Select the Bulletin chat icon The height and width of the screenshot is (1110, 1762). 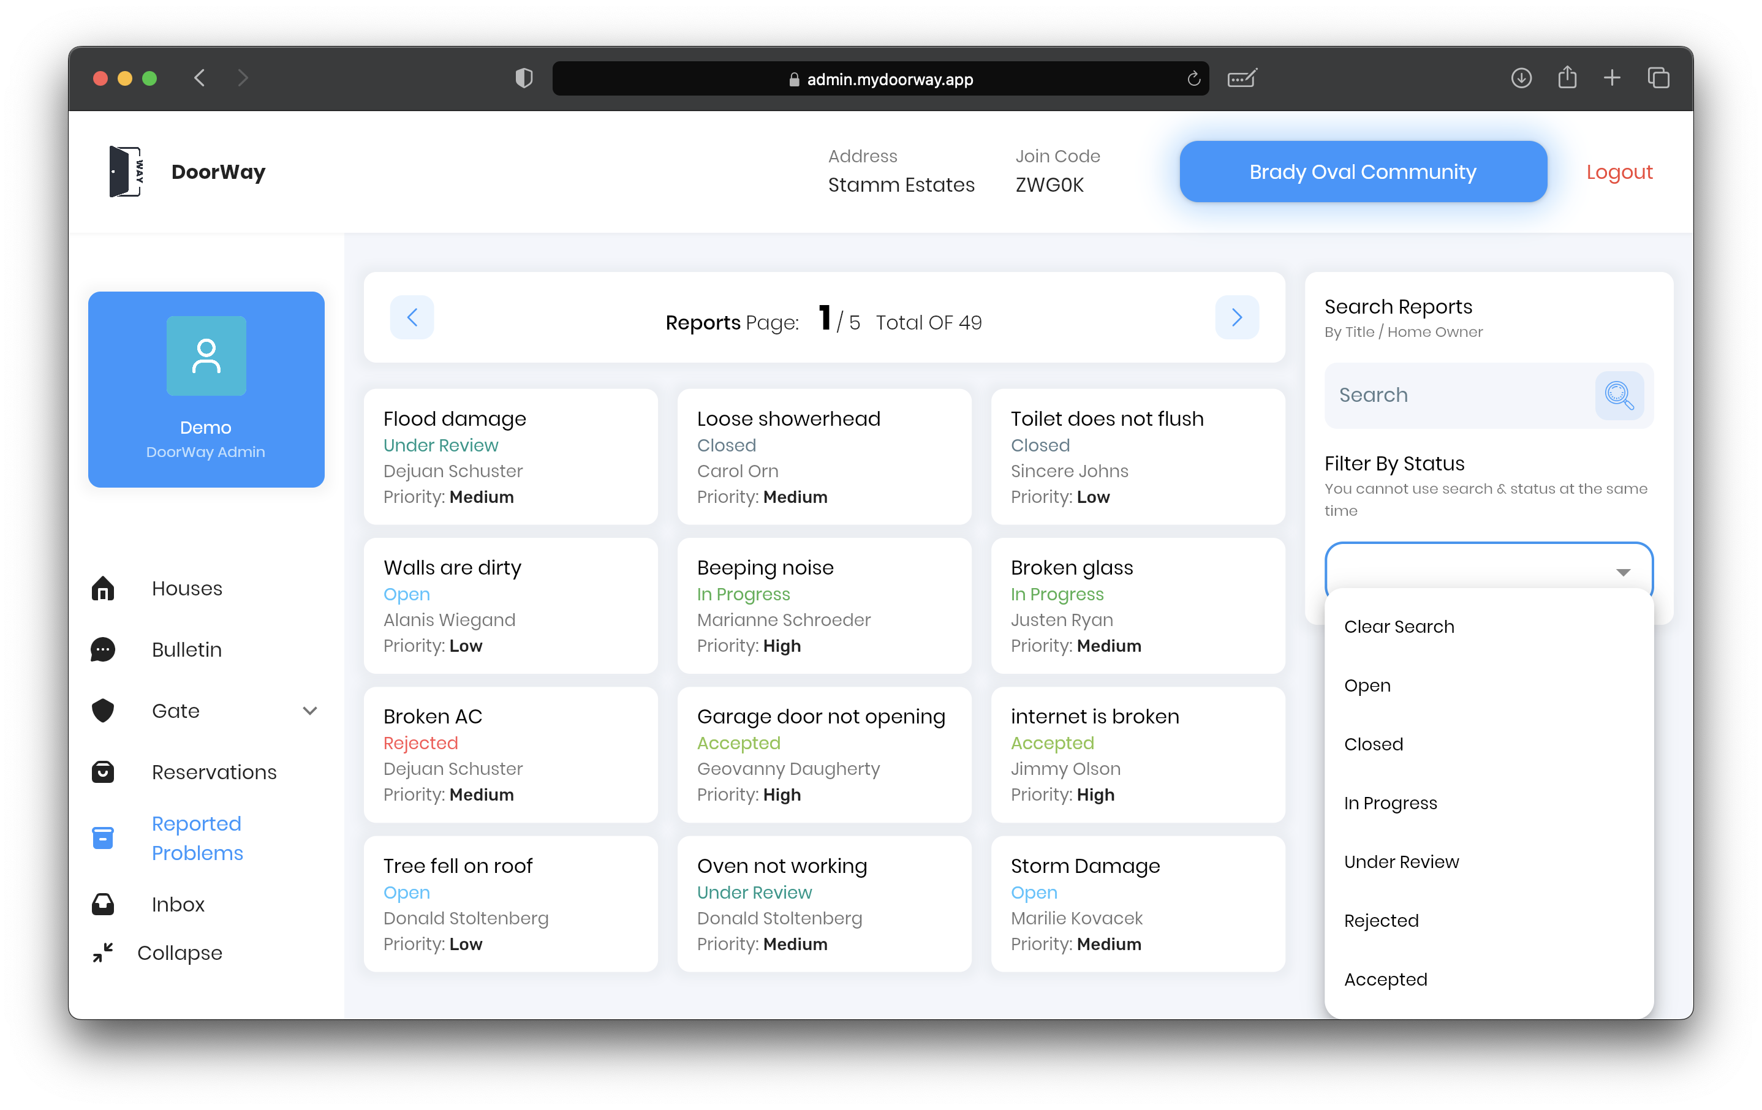[103, 649]
